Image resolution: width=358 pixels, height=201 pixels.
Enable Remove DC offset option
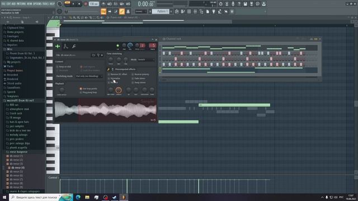[117, 74]
